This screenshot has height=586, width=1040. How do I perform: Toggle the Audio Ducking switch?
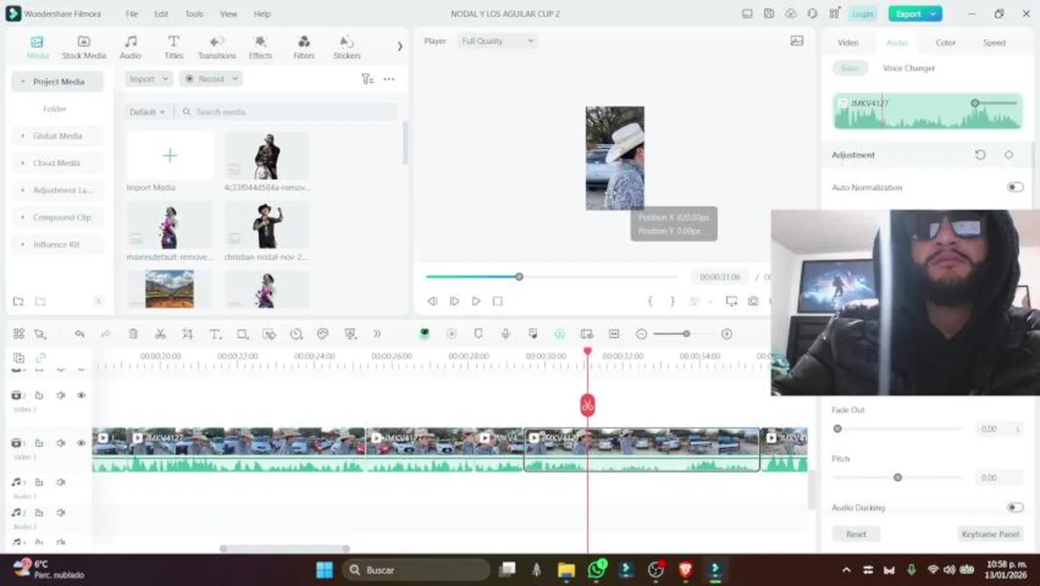1015,507
